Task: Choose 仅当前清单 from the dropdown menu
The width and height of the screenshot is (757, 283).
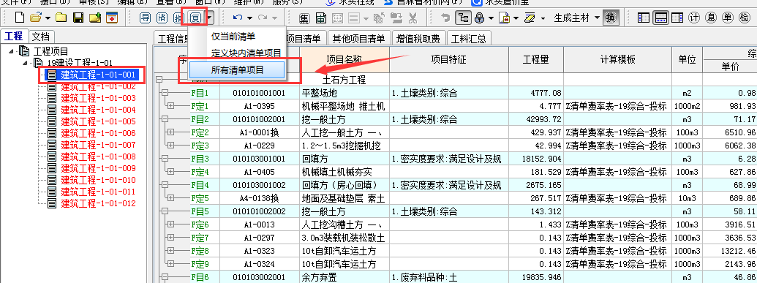Action: (233, 37)
